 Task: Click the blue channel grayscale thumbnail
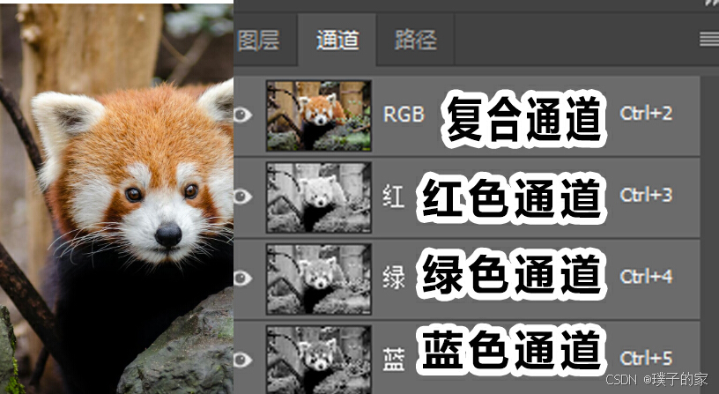click(x=319, y=360)
